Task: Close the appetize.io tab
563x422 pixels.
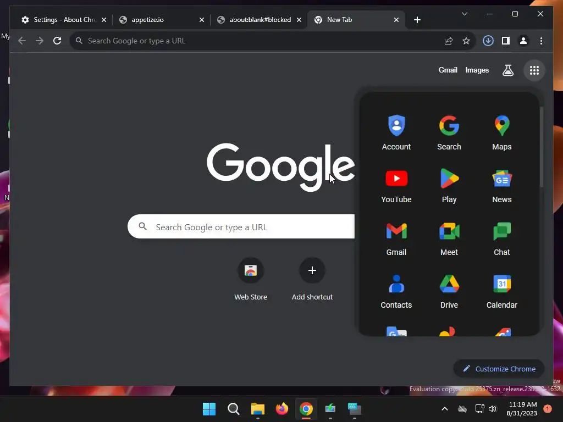Action: tap(202, 20)
